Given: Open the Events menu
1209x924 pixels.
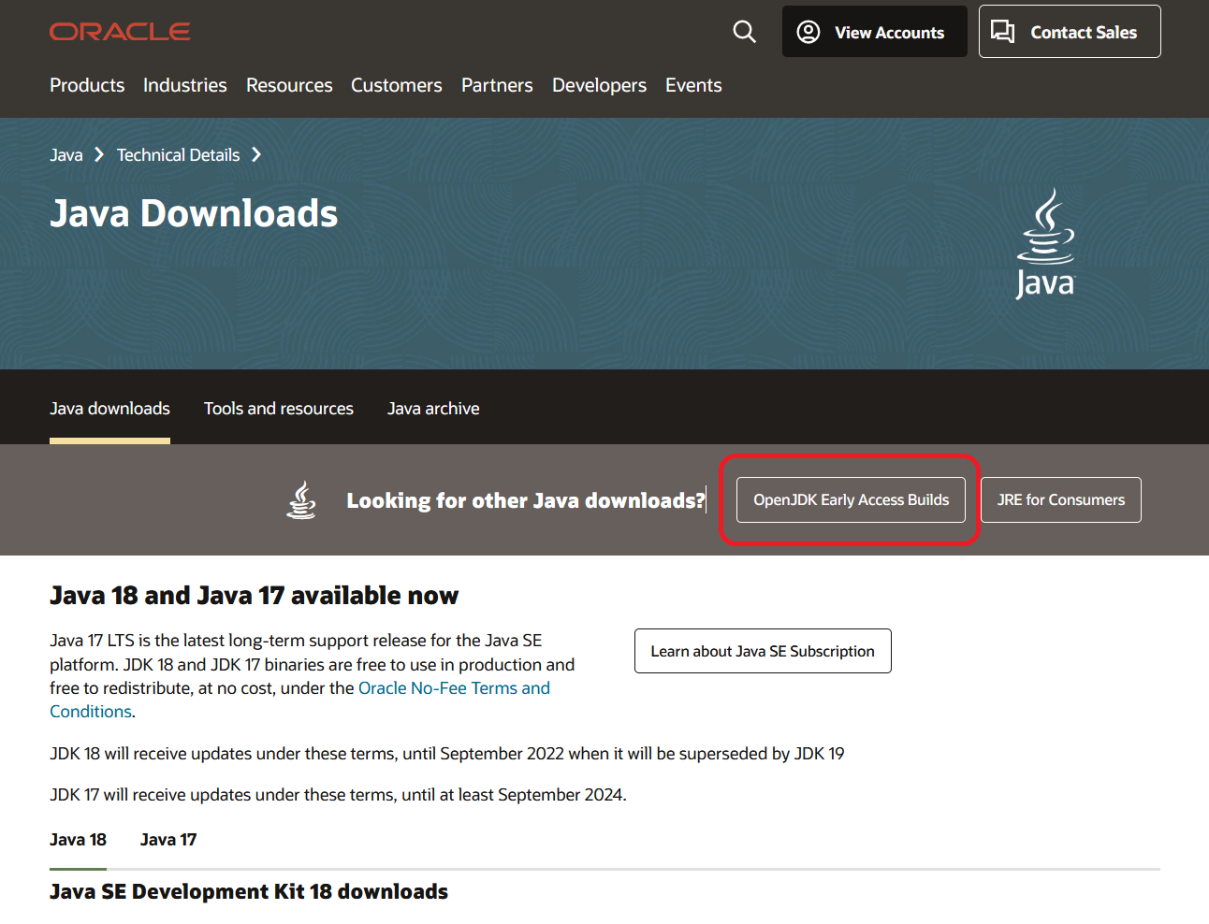Looking at the screenshot, I should [693, 85].
